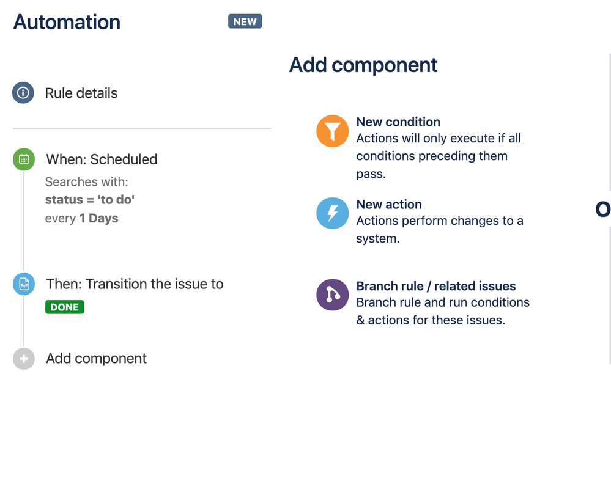611x487 pixels.
Task: Click the NEW badge next to Automation
Action: (x=245, y=21)
